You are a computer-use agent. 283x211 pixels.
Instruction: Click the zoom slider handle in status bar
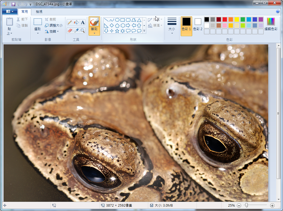(x=246, y=205)
